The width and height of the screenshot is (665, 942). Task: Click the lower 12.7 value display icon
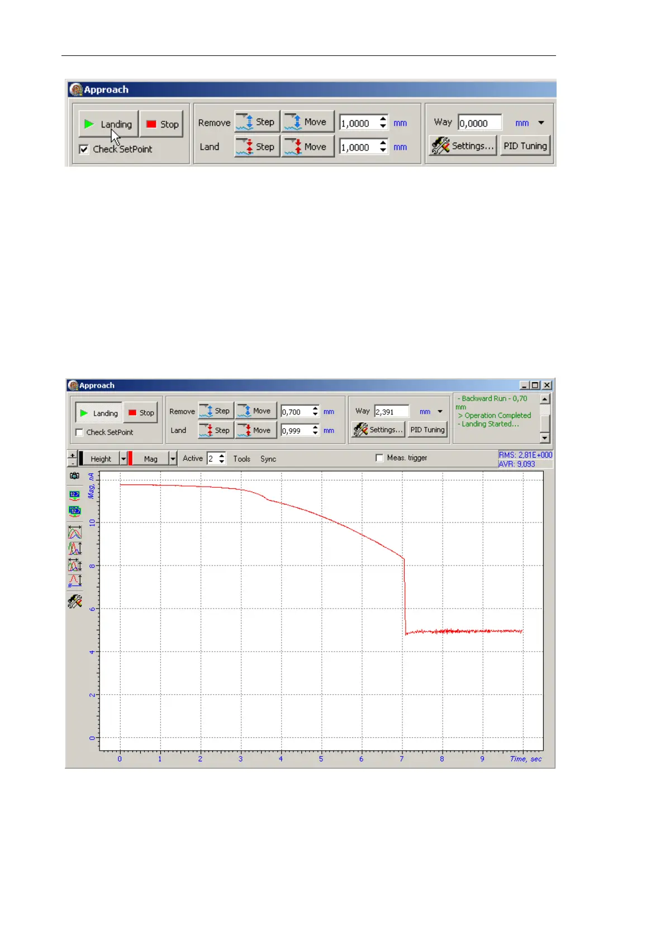pyautogui.click(x=74, y=511)
